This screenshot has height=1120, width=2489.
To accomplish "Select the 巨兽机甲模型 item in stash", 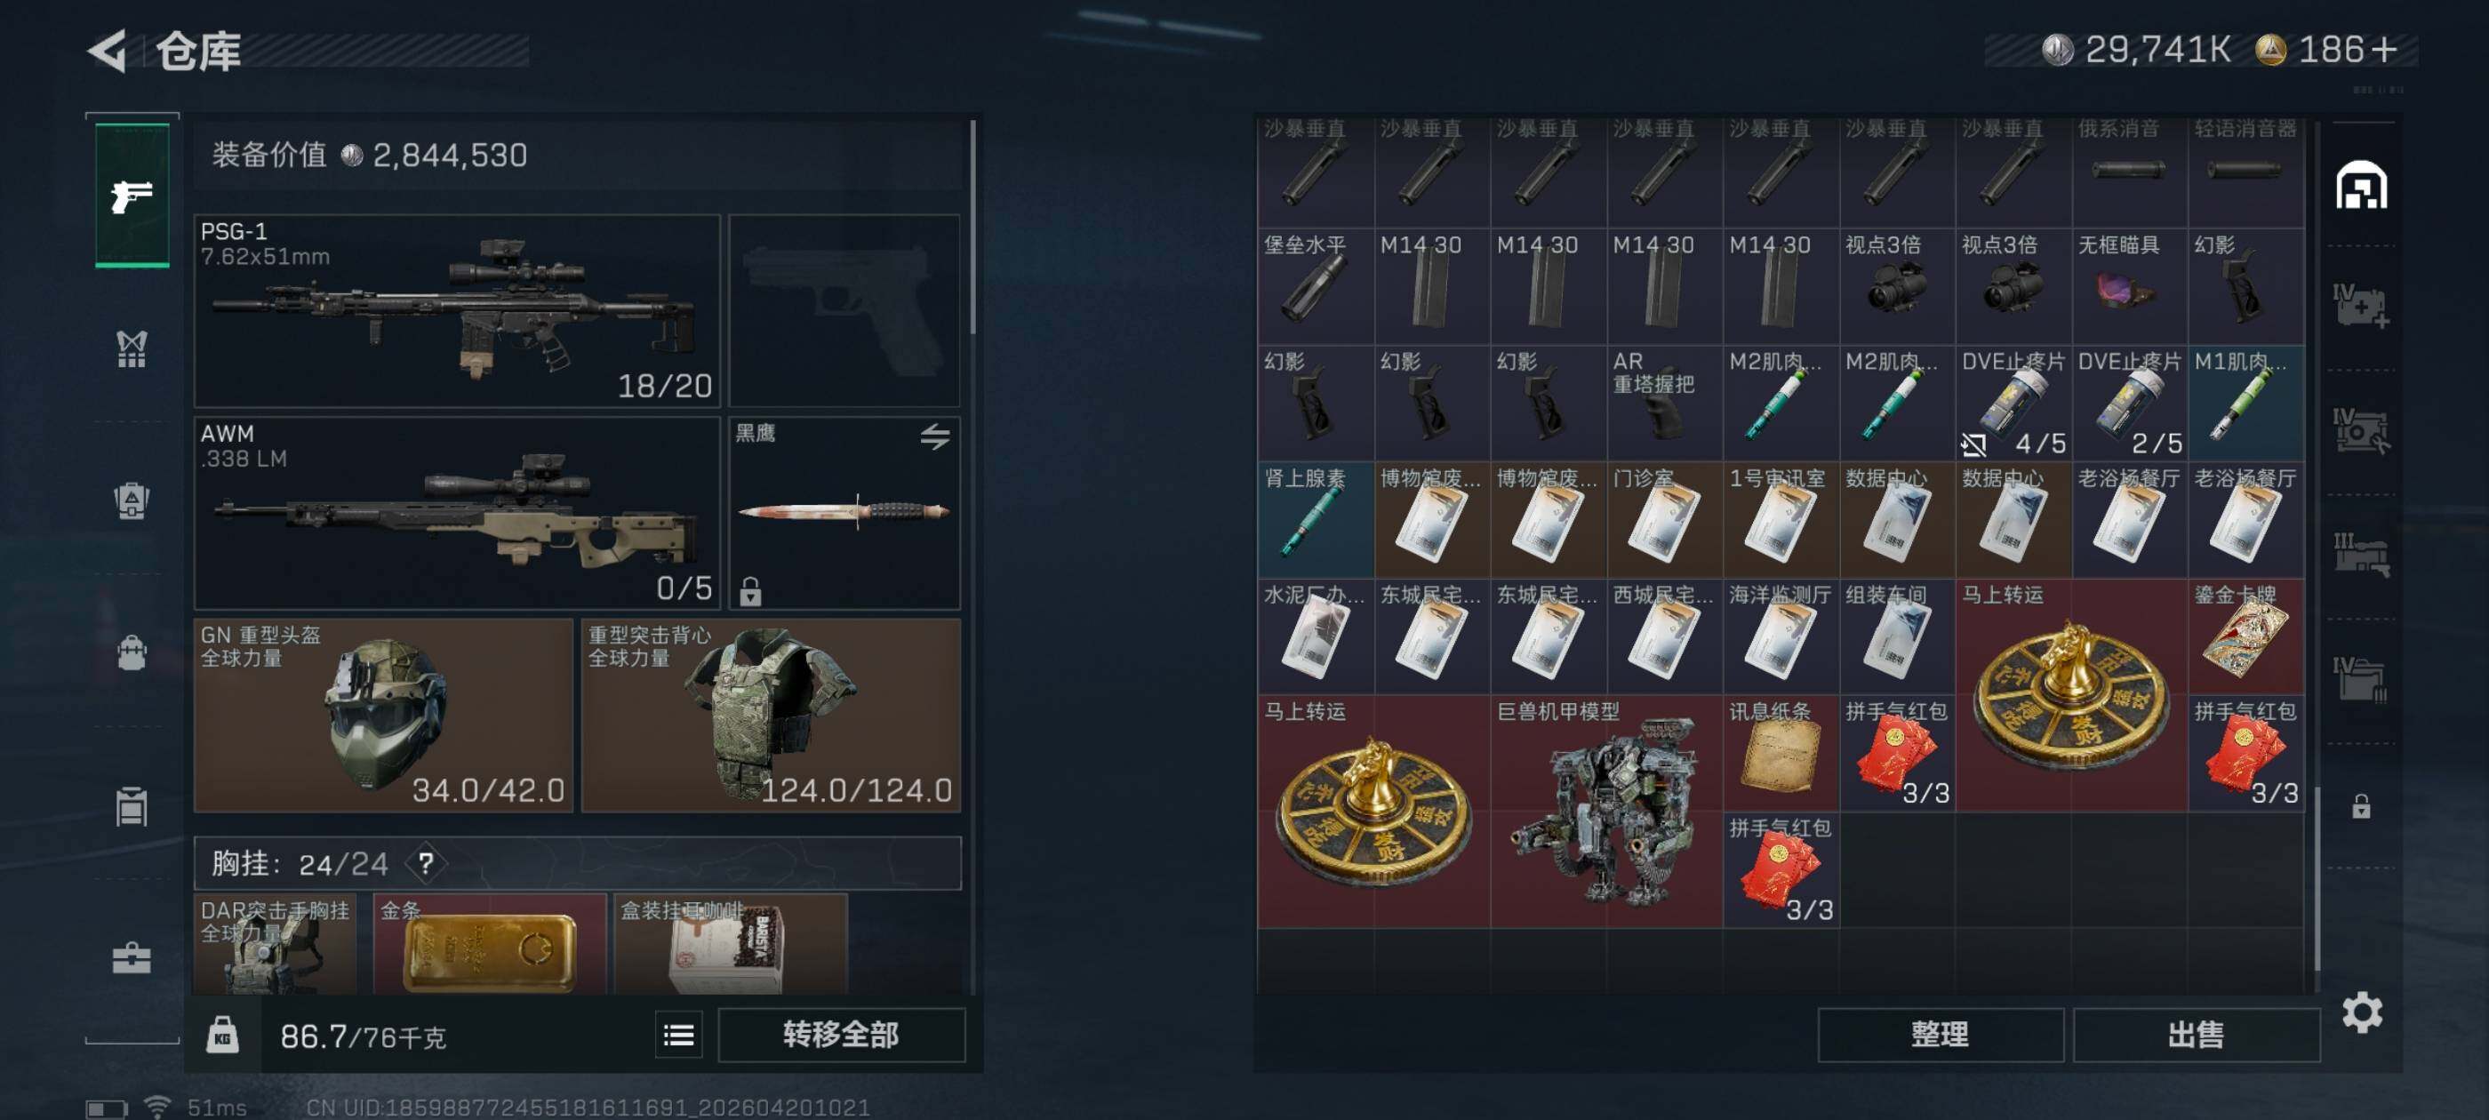I will click(x=1606, y=811).
